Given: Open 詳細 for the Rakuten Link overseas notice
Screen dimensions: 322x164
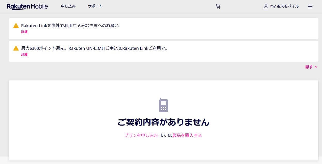Looking at the screenshot, I should [x=24, y=32].
